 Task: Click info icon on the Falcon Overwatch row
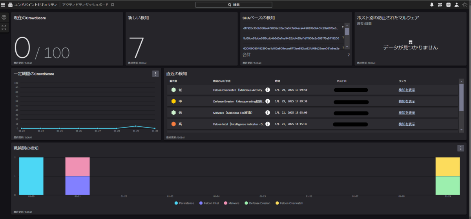pos(268,90)
